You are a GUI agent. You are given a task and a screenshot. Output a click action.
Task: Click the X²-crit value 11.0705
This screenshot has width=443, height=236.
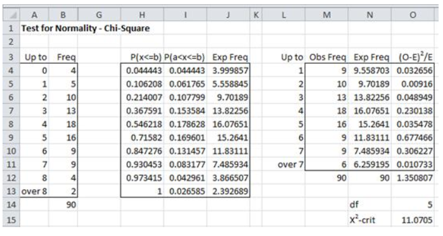click(x=413, y=220)
